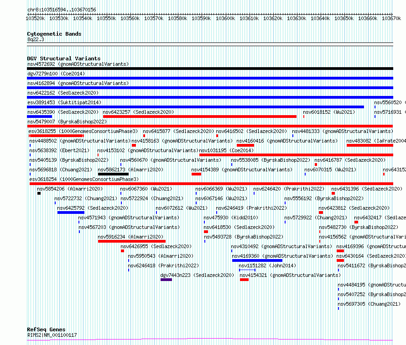The width and height of the screenshot is (406, 345).
Task: Click the blue bar under nsv4169360
Action: (x=257, y=260)
